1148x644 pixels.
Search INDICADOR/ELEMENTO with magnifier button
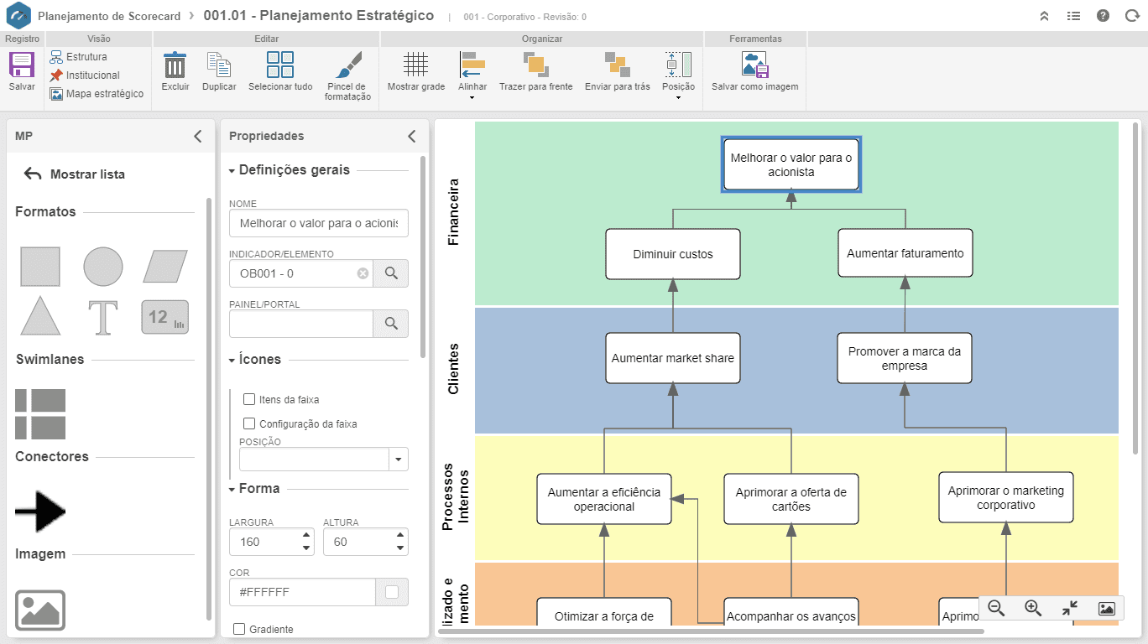[391, 273]
